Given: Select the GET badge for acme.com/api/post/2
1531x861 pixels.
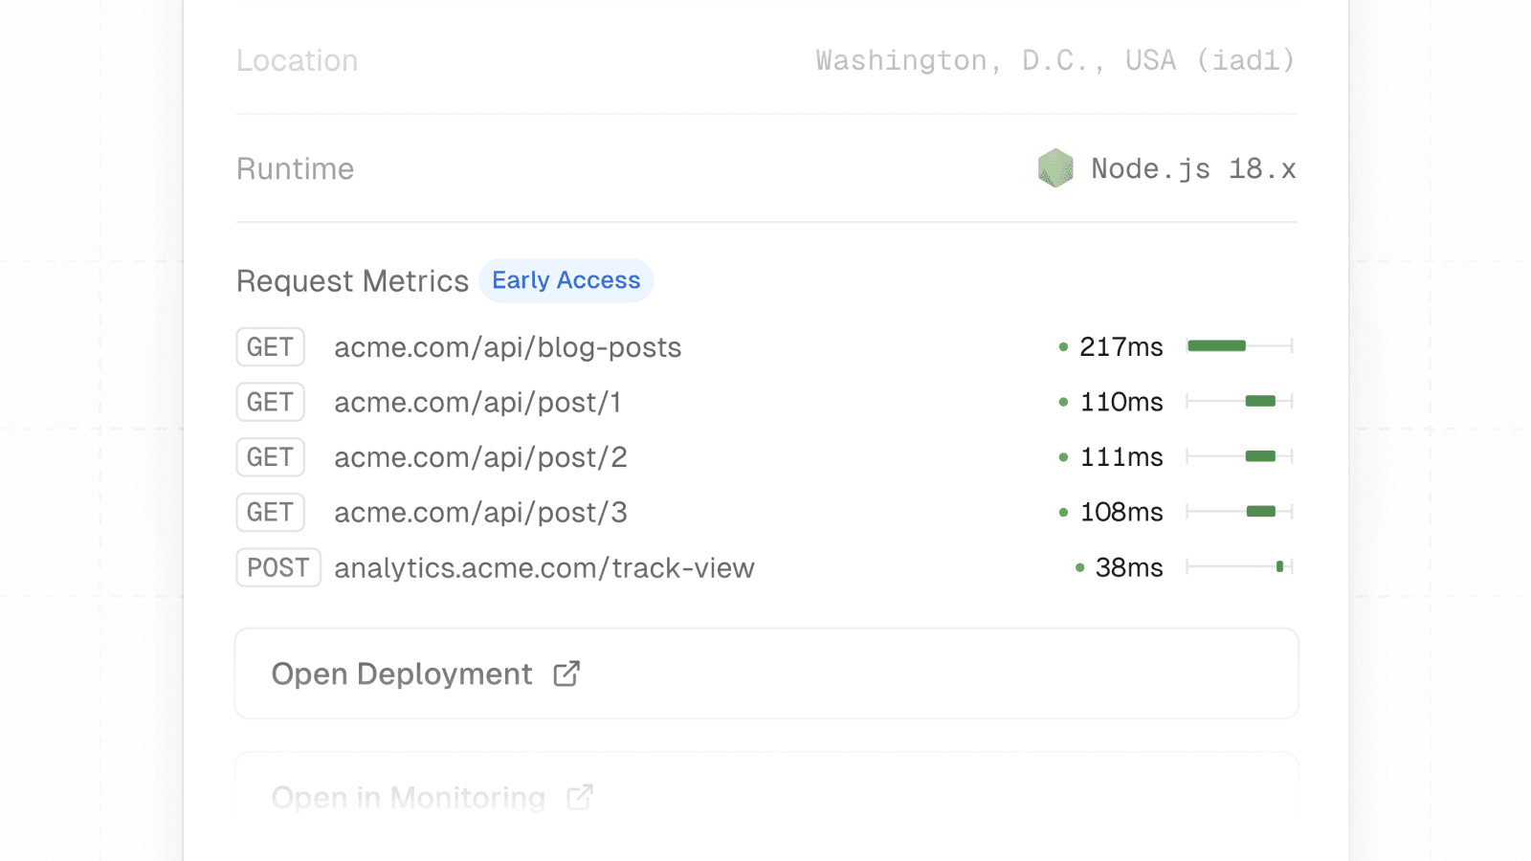Looking at the screenshot, I should 270,456.
